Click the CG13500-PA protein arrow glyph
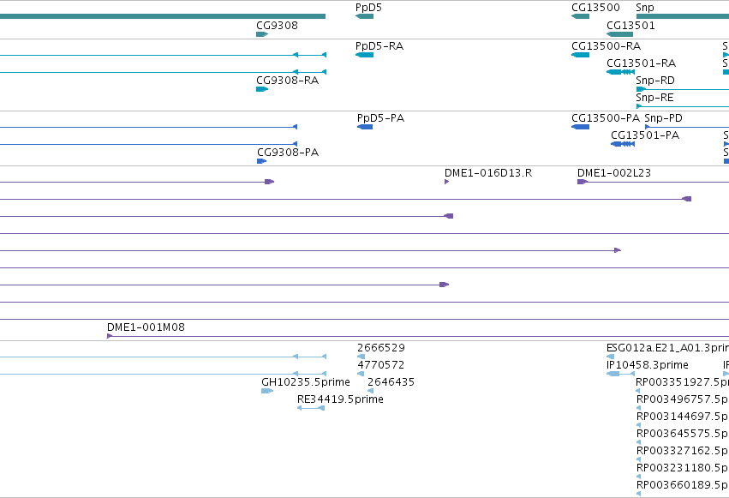 (580, 128)
